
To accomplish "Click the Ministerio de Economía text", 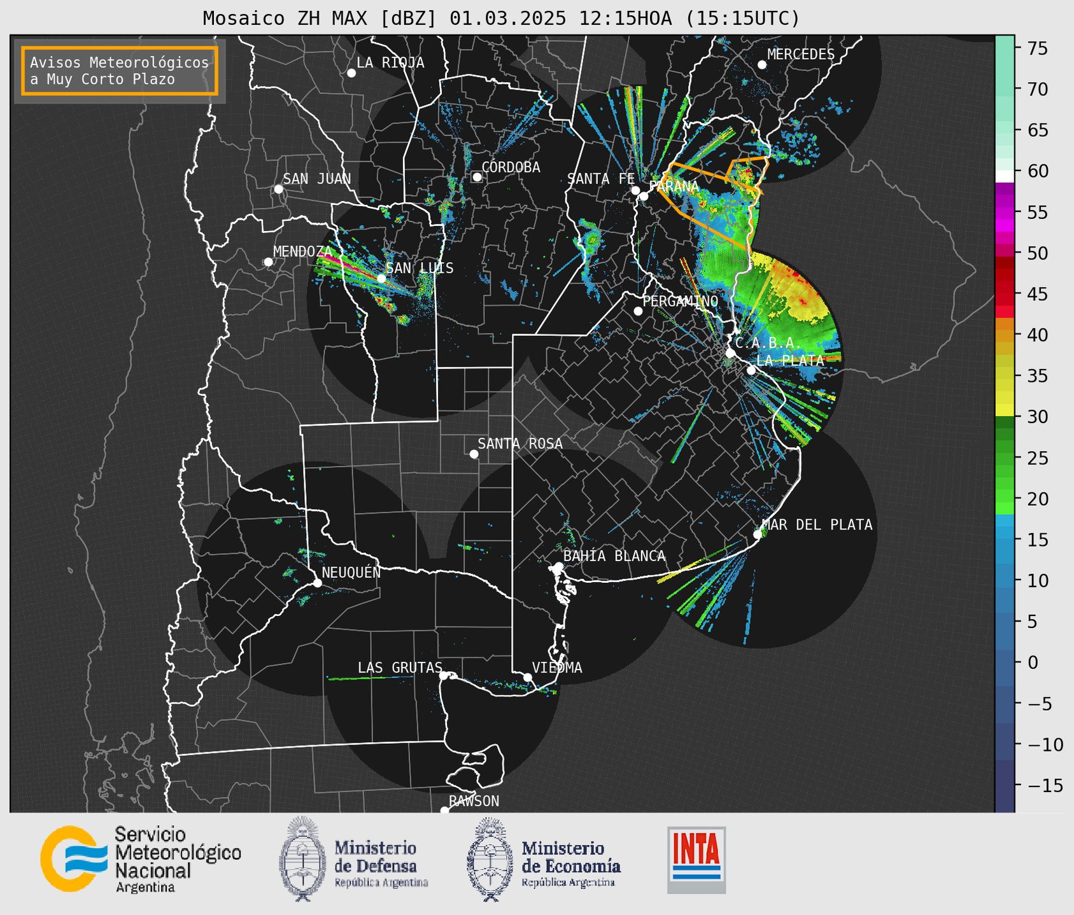I will pyautogui.click(x=571, y=864).
